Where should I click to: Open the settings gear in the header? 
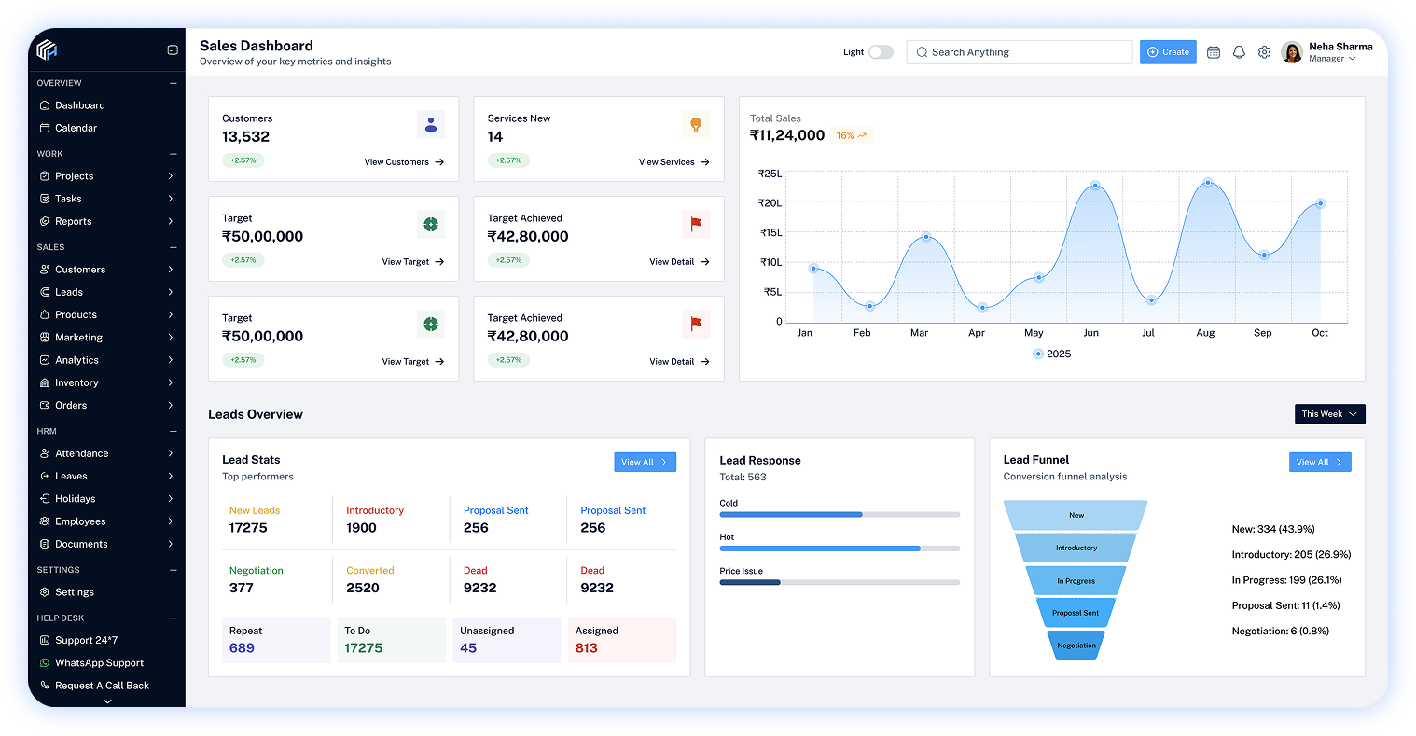pyautogui.click(x=1264, y=52)
